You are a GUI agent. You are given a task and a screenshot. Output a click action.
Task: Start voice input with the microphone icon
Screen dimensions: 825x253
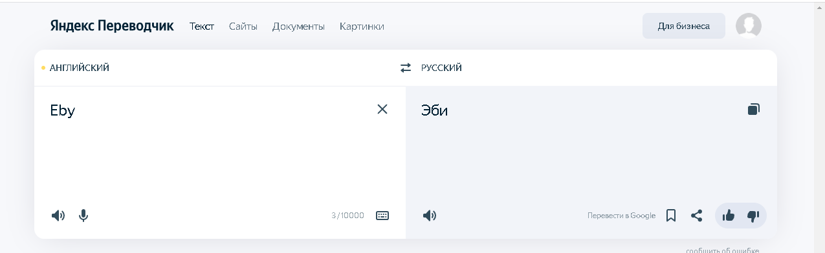83,216
